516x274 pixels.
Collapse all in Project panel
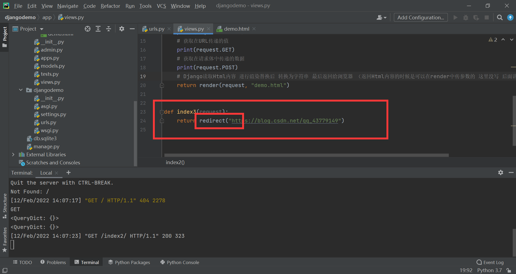(x=109, y=29)
